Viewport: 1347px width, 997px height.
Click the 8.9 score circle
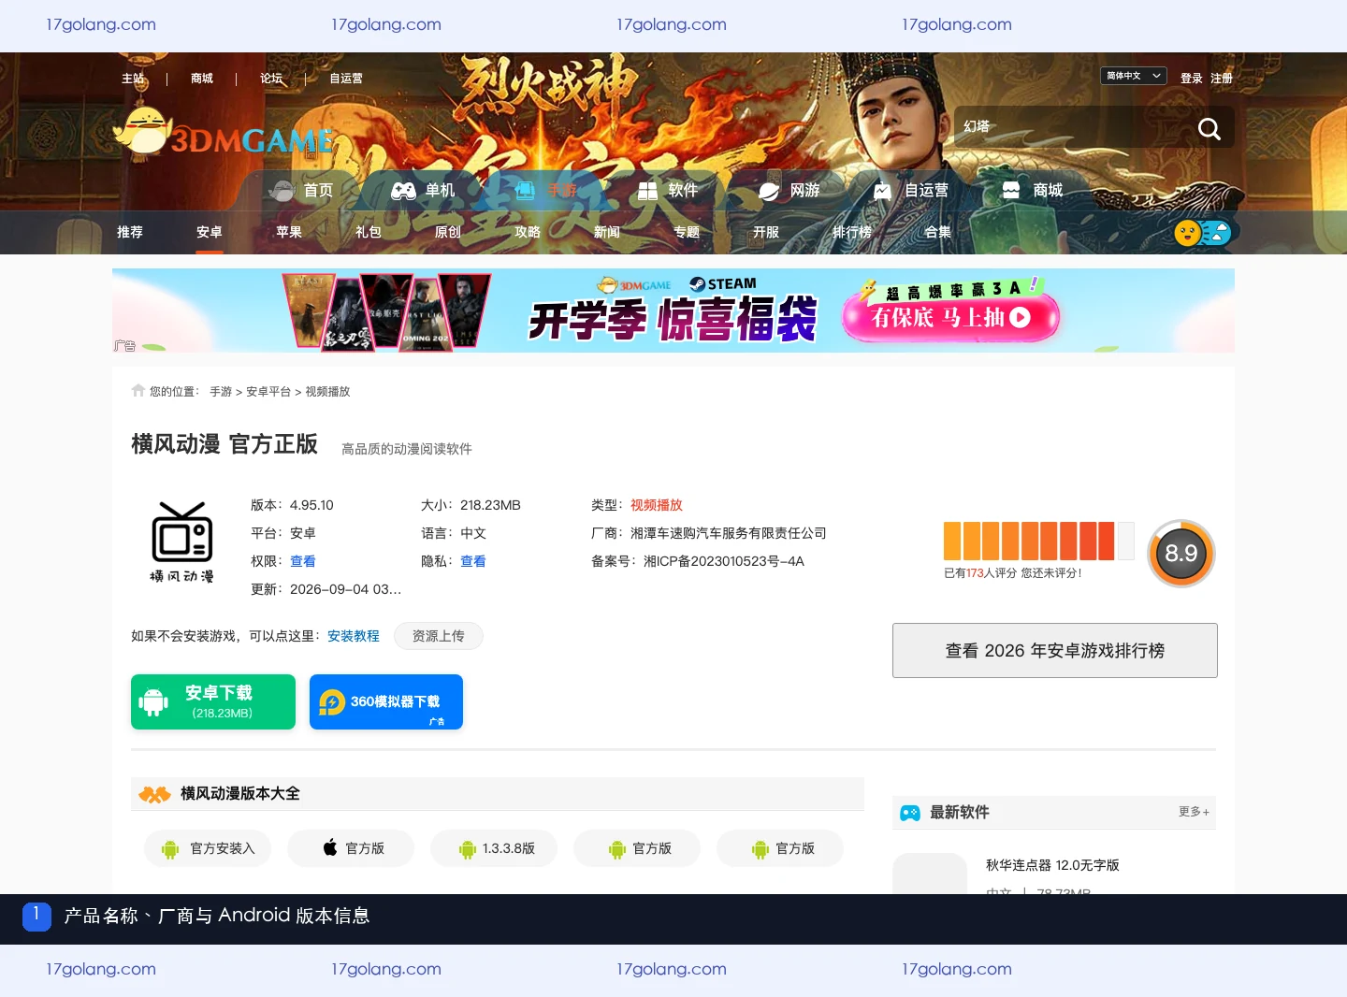[1181, 554]
